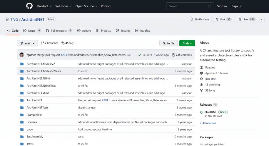
Task: Open the 'visual changes' commit message
Action: click(x=87, y=108)
